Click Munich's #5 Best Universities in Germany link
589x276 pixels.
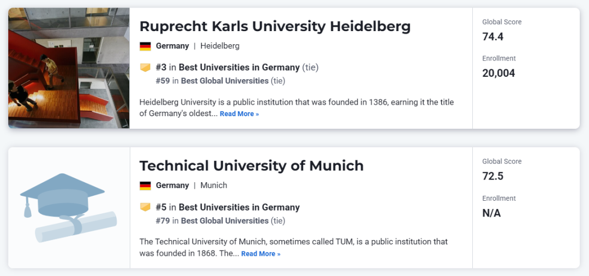pyautogui.click(x=239, y=207)
